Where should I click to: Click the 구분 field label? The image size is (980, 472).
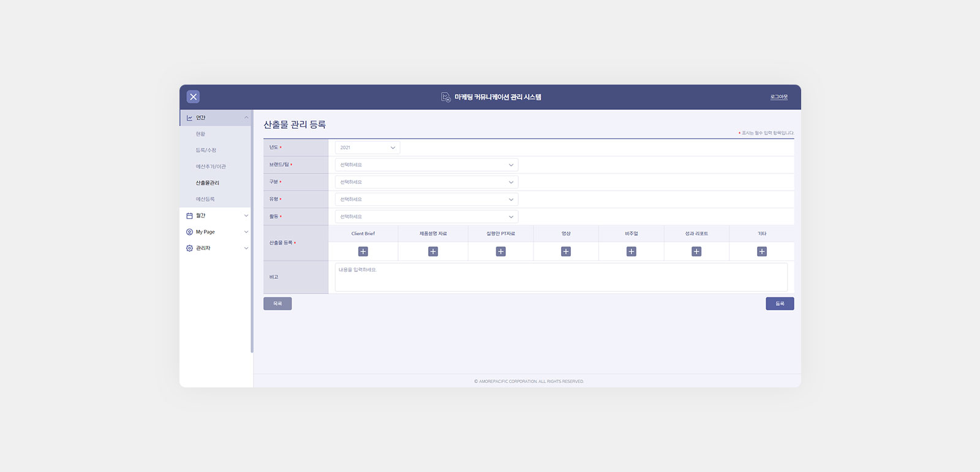tap(274, 182)
